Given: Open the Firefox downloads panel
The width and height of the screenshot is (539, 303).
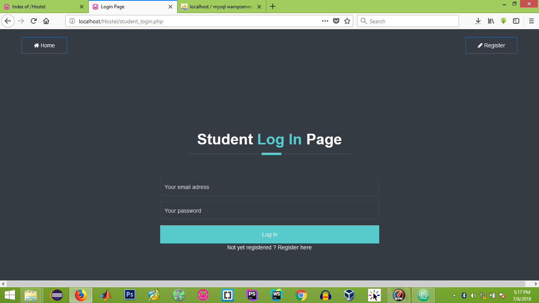Looking at the screenshot, I should [x=478, y=21].
